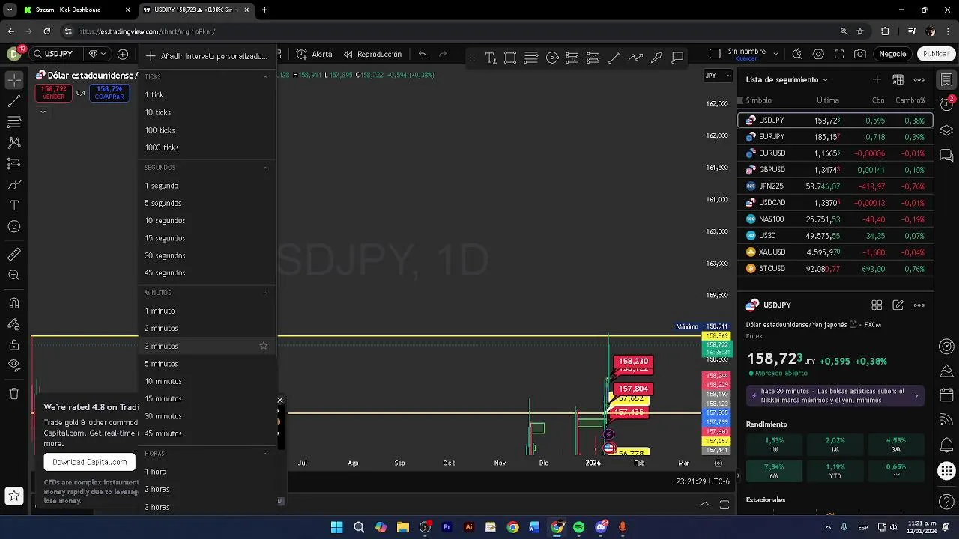959x539 pixels.
Task: Select the ruler measure tool
Action: (x=14, y=255)
